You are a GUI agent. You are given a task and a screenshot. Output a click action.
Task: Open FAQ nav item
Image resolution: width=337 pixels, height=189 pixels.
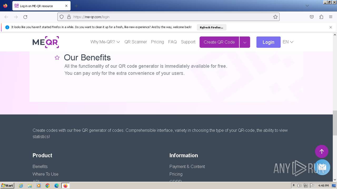172,42
